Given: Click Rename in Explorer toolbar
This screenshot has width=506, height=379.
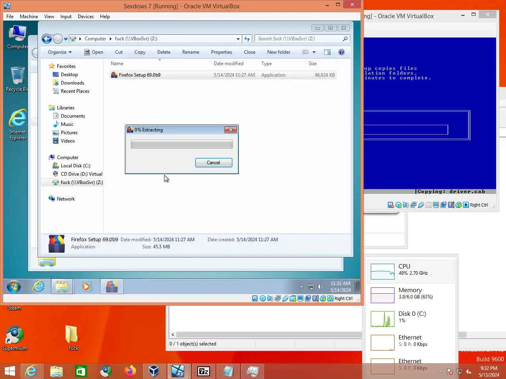Looking at the screenshot, I should [191, 52].
